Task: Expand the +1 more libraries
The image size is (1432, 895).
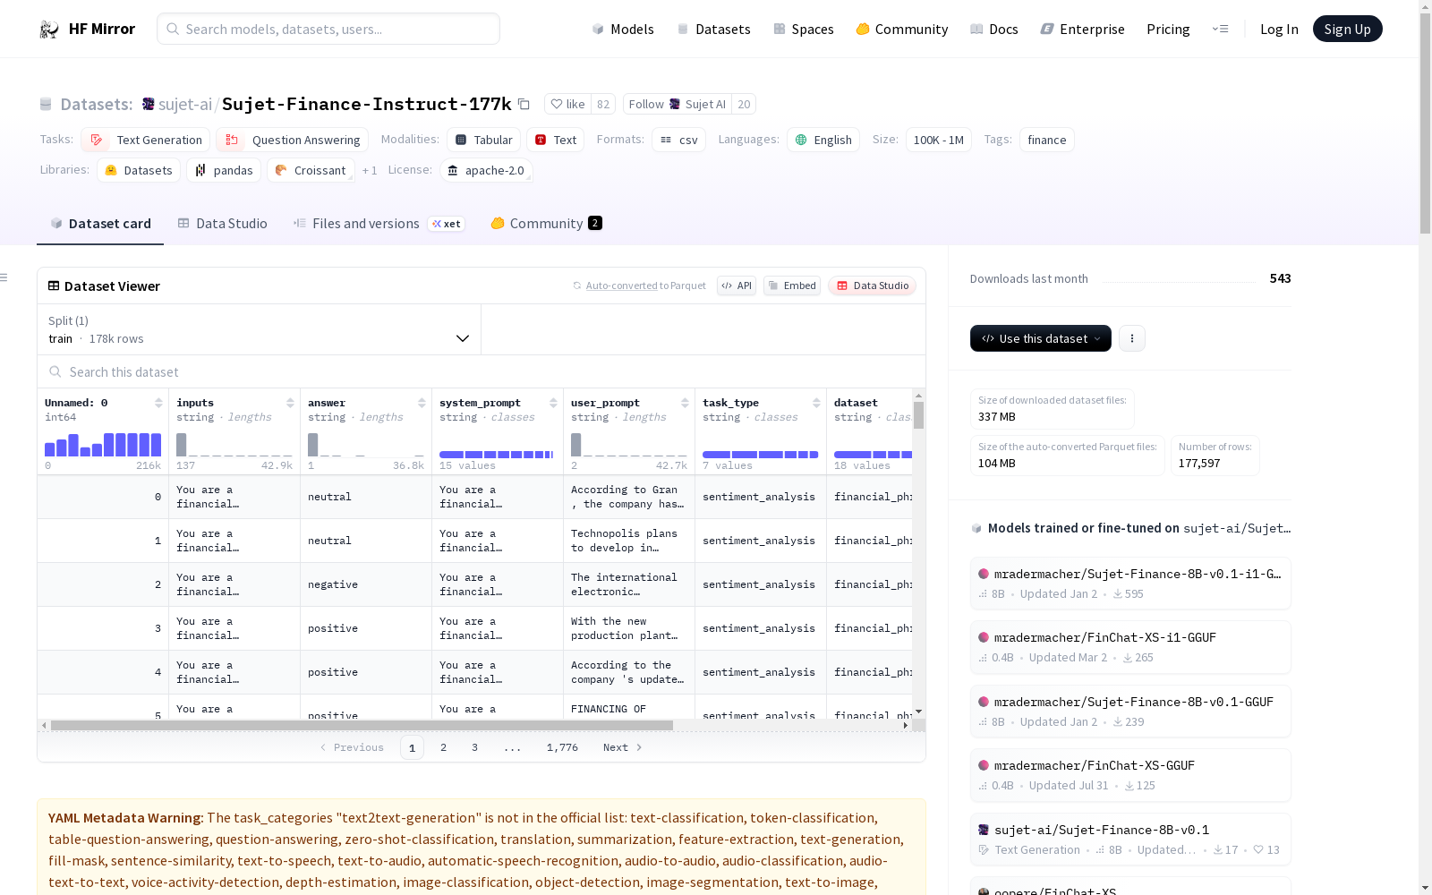Action: tap(370, 170)
